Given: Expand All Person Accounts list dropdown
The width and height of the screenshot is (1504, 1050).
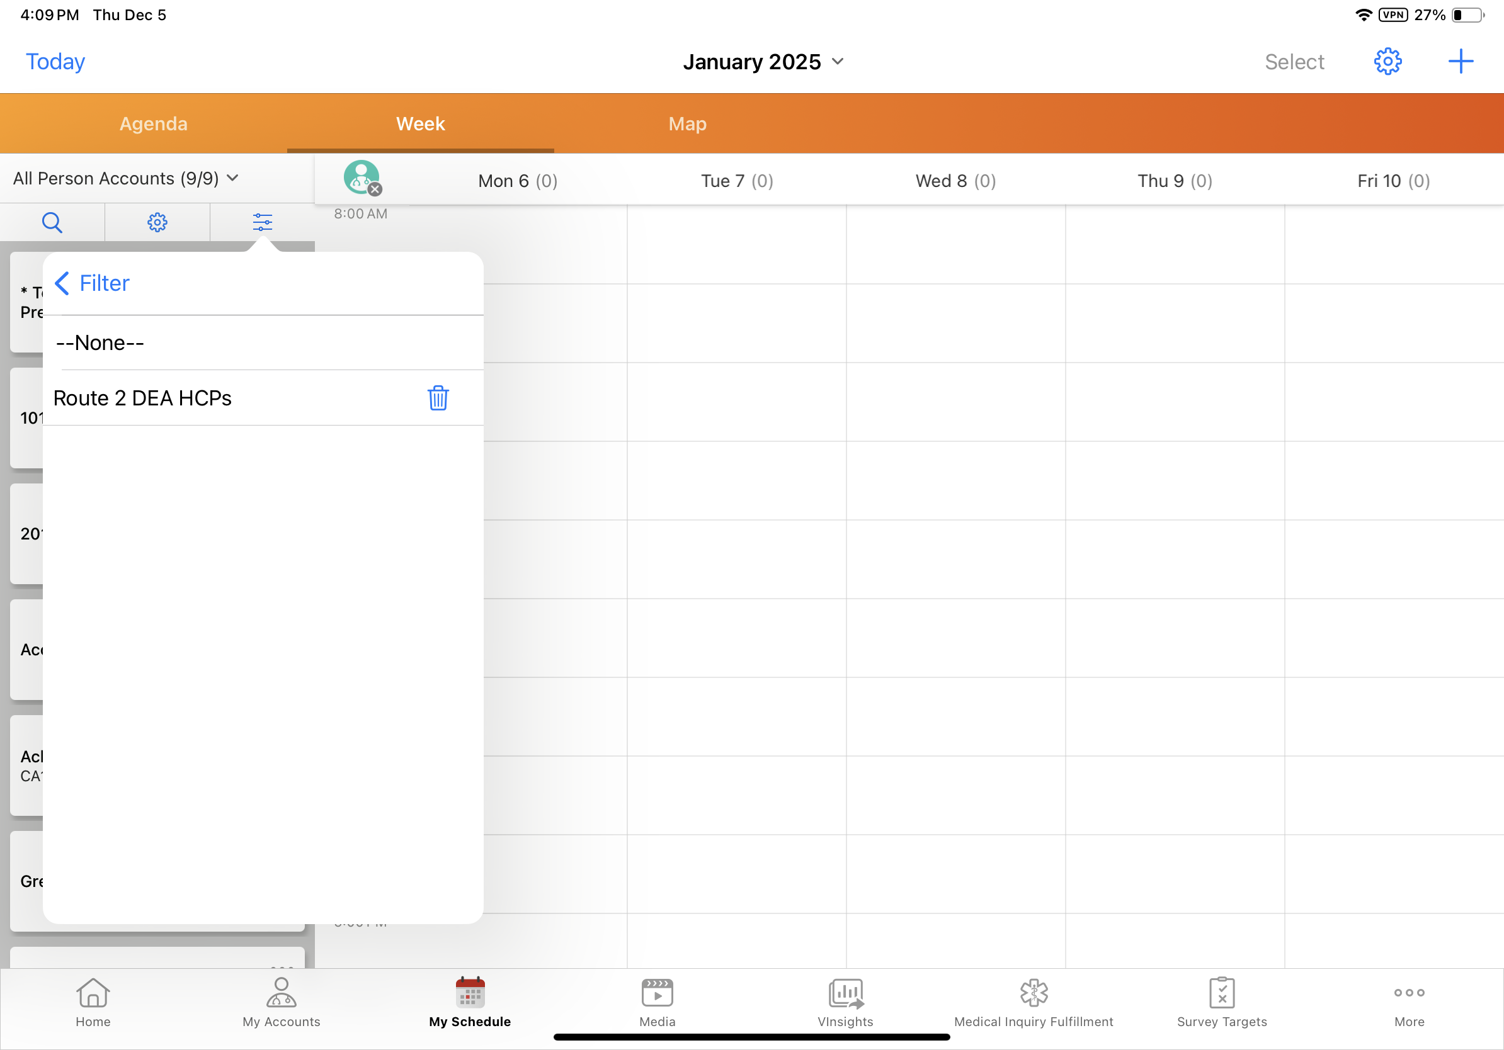Looking at the screenshot, I should [126, 179].
